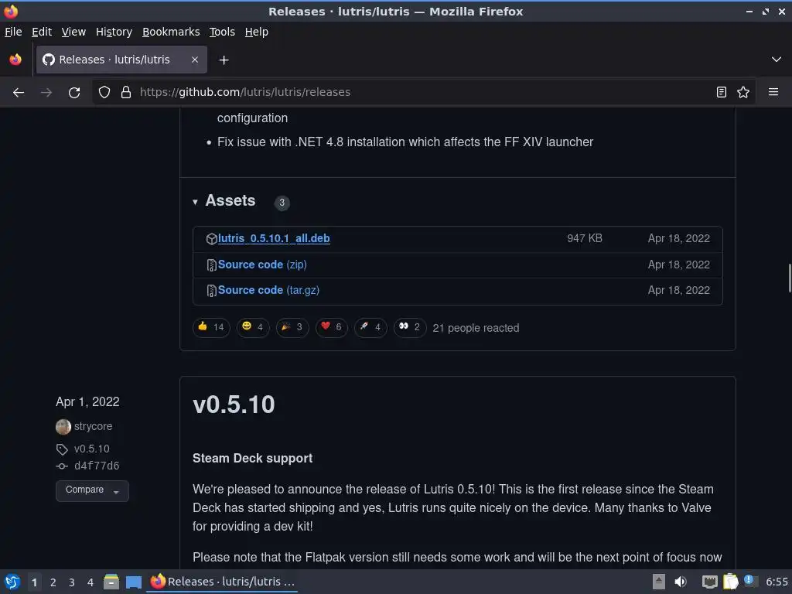Toggle the smile reaction with 4
The image size is (792, 594).
[253, 327]
